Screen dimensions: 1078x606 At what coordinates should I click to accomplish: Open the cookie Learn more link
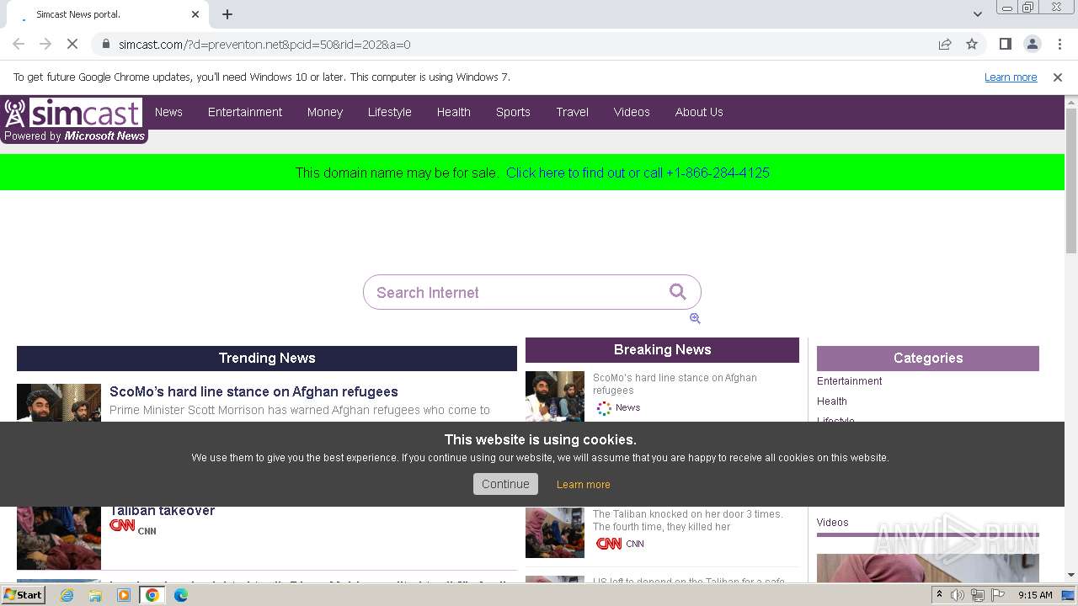click(x=584, y=485)
